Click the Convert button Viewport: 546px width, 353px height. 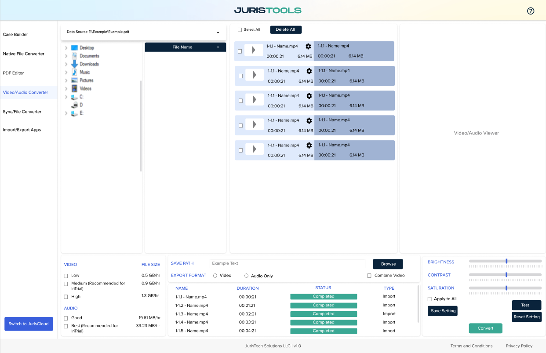(485, 328)
